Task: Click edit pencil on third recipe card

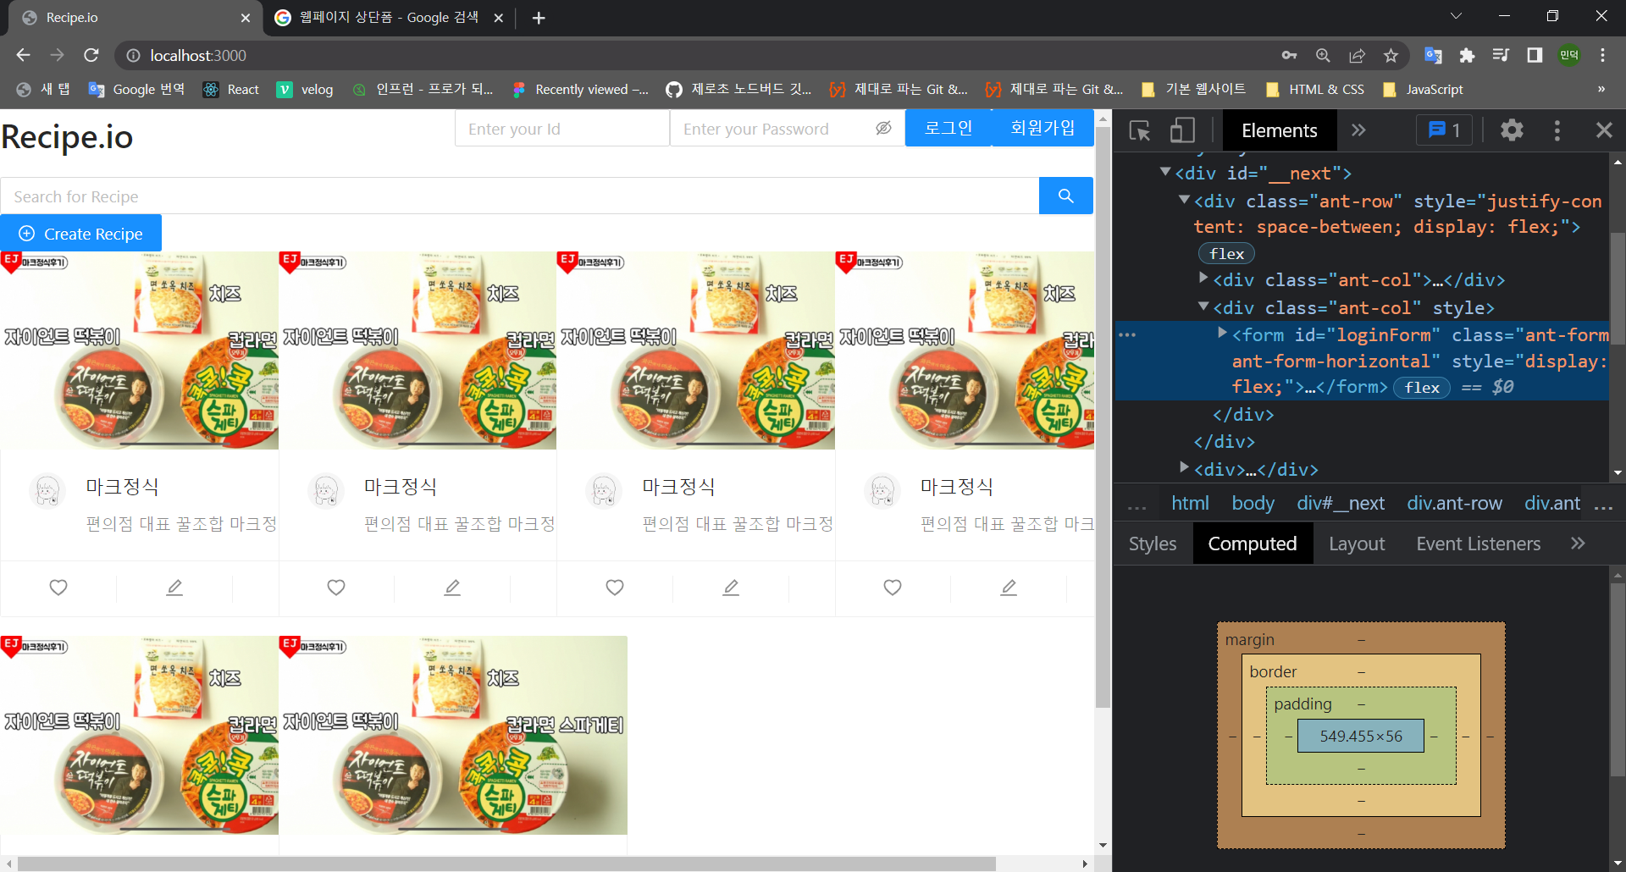Action: click(x=731, y=588)
